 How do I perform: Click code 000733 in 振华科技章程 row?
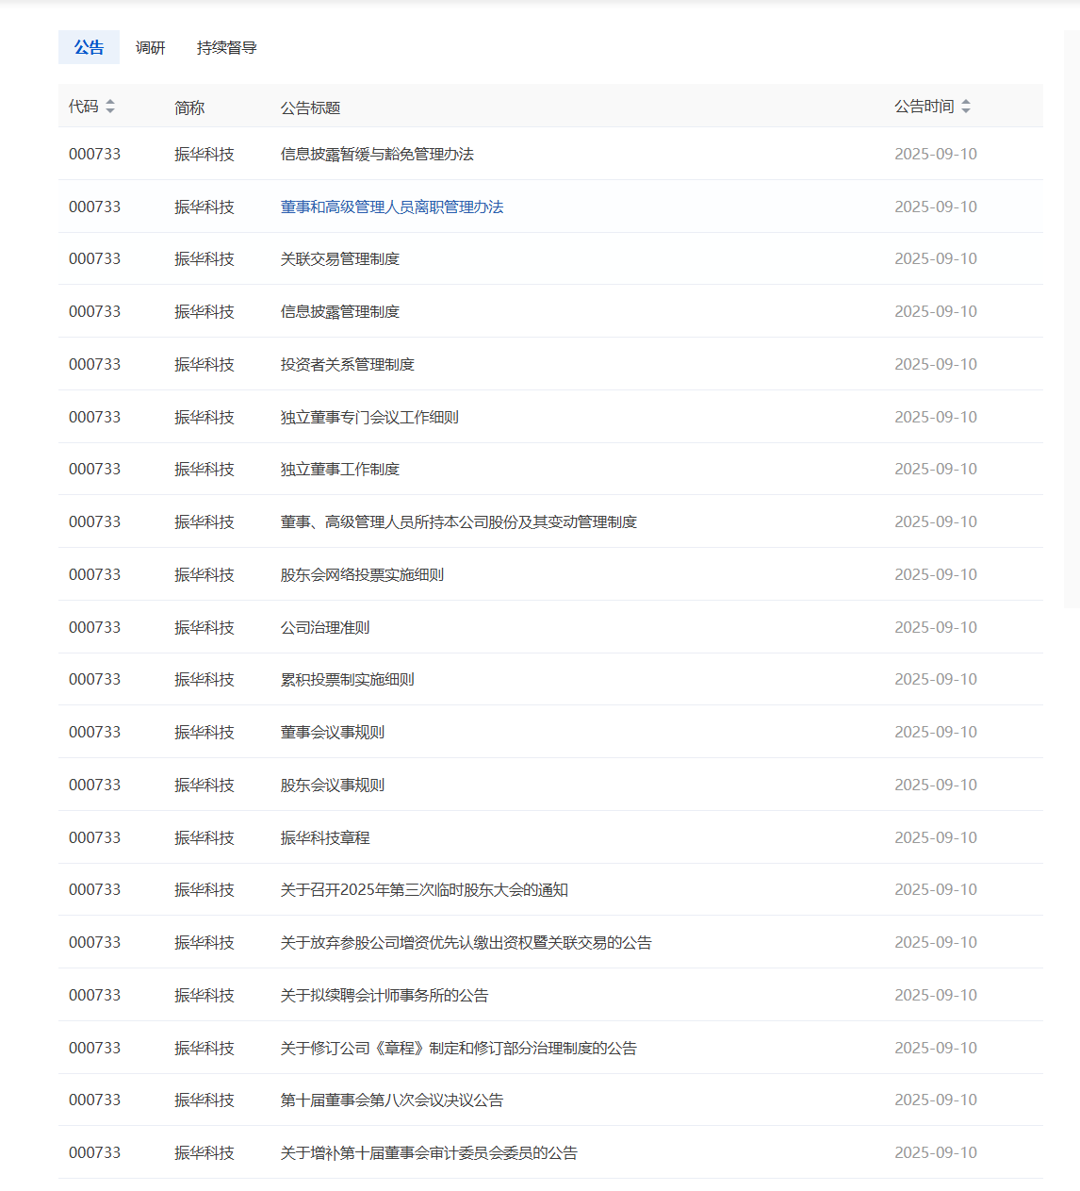coord(94,837)
